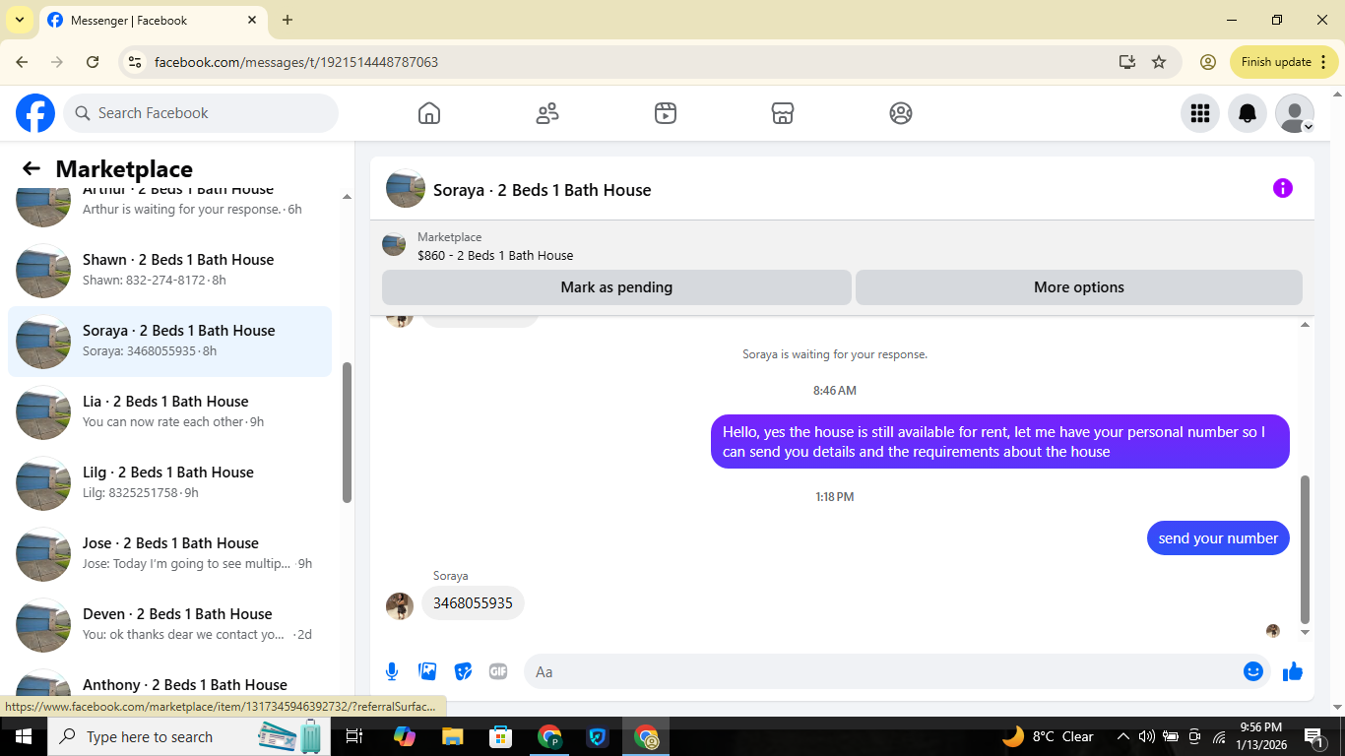Image resolution: width=1345 pixels, height=756 pixels.
Task: Open the Facebook Home icon
Action: 429,113
